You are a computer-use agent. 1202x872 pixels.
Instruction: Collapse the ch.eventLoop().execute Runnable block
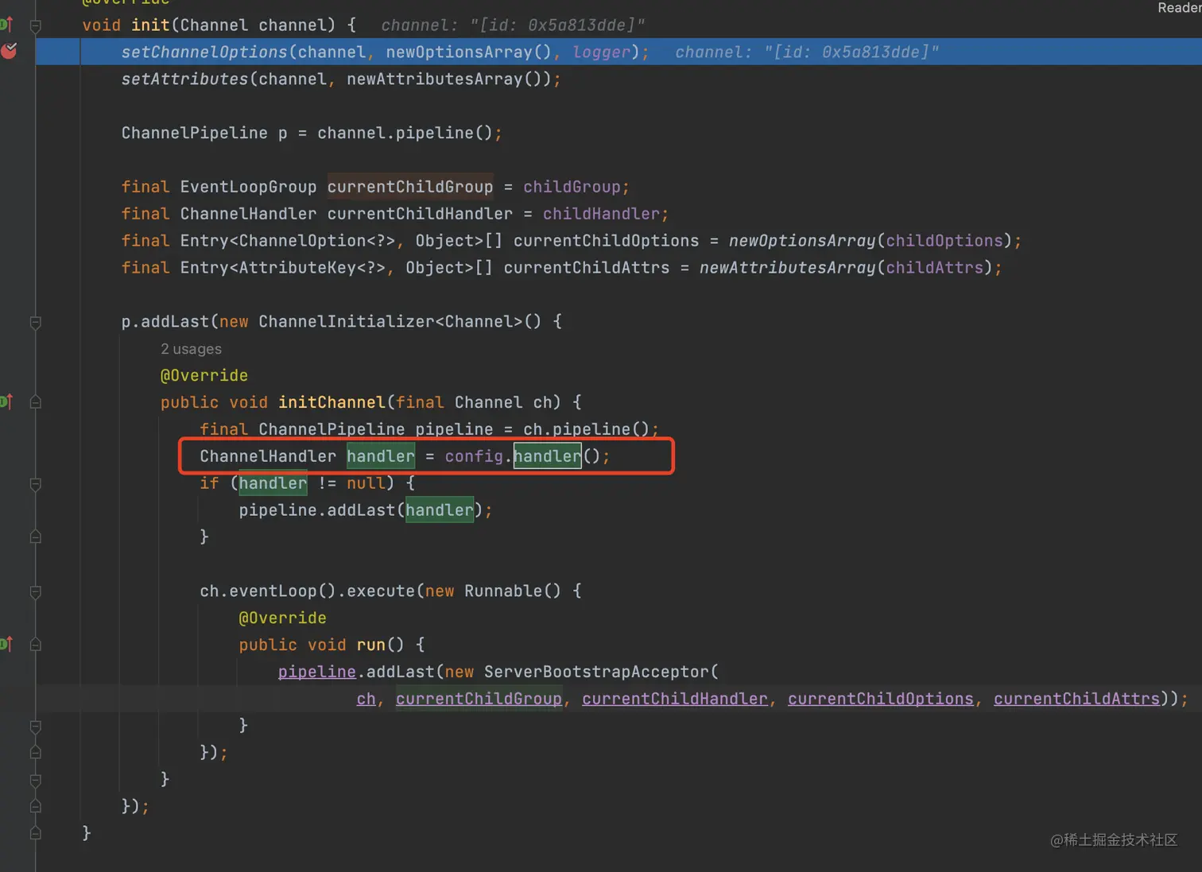pos(35,591)
